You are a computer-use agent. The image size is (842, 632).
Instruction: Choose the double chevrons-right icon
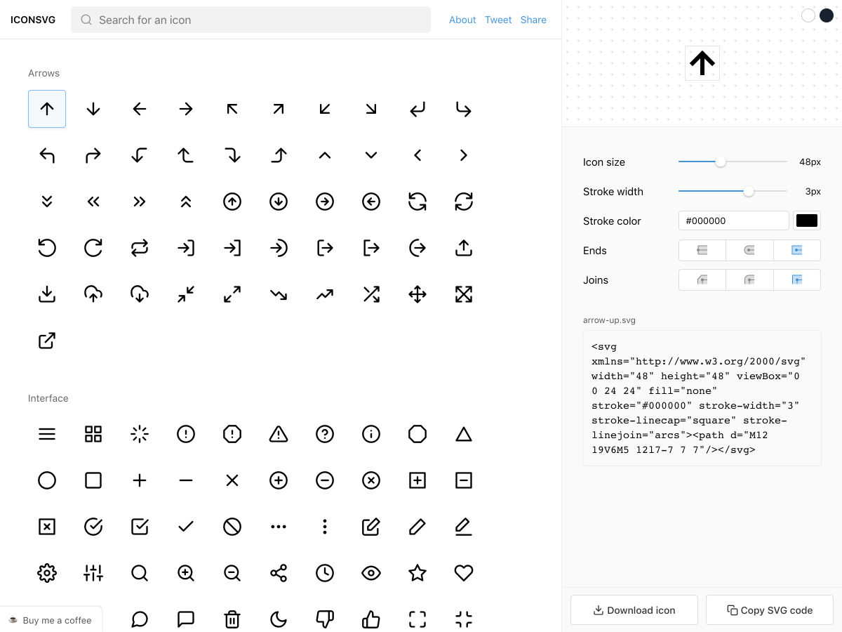coord(140,202)
